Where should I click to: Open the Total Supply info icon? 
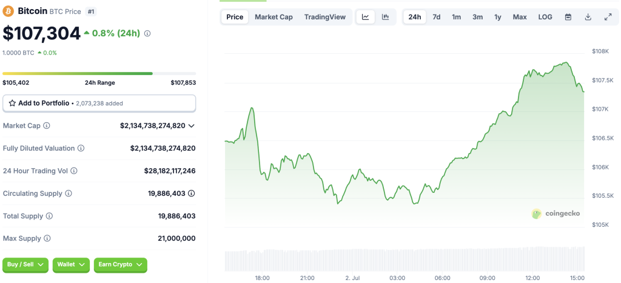click(x=49, y=216)
